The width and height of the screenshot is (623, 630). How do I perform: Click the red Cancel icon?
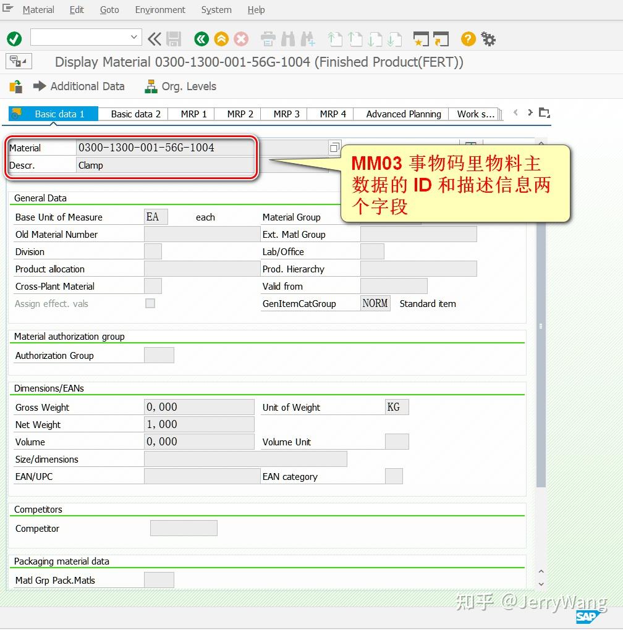click(x=241, y=39)
